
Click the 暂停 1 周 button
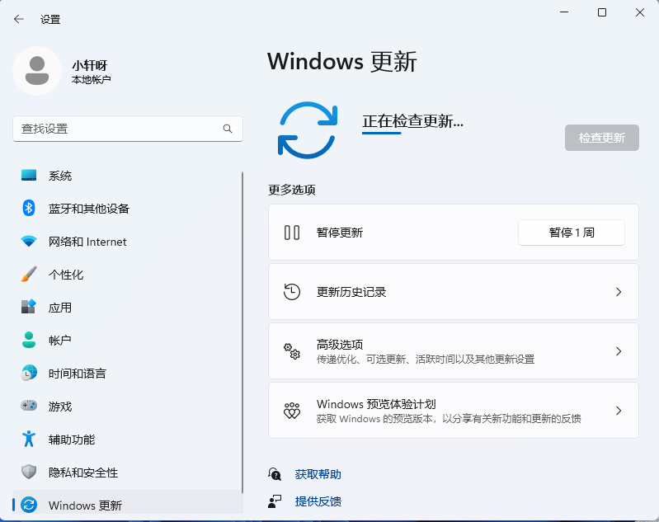tap(572, 233)
